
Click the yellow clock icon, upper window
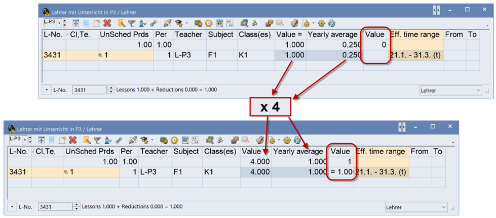tap(209, 23)
